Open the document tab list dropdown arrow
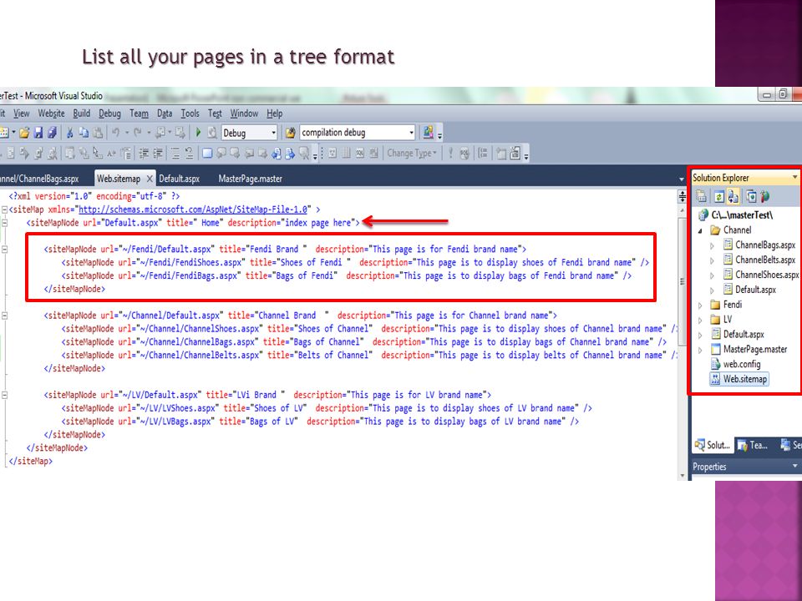Screen dimensions: 802x601 click(x=682, y=179)
